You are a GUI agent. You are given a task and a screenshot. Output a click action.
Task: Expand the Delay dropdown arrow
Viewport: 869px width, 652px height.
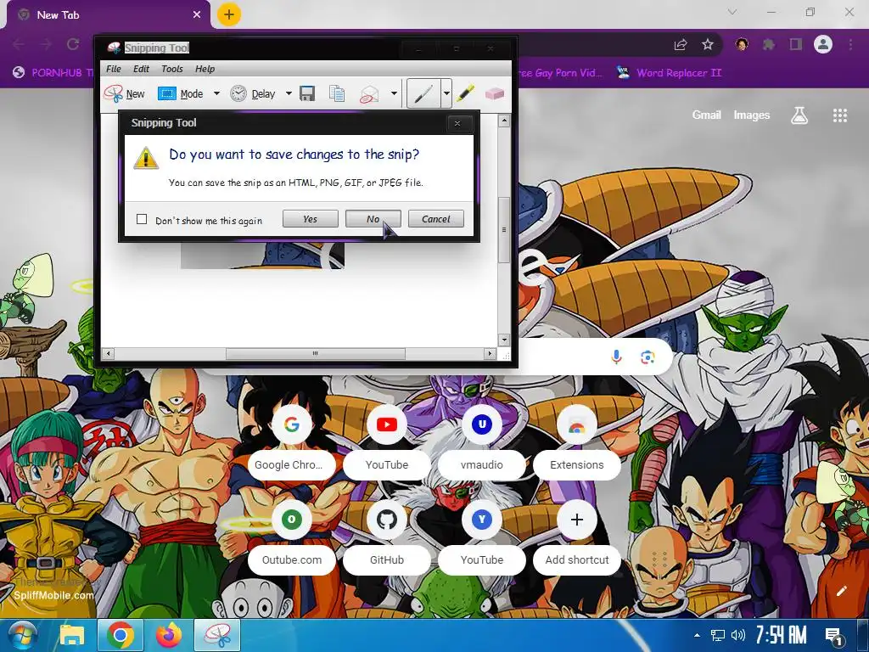[x=289, y=93]
